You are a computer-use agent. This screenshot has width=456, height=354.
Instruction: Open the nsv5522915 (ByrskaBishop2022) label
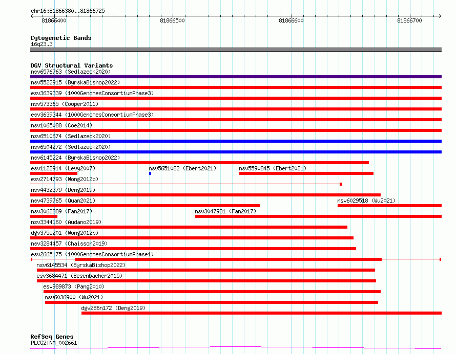click(75, 82)
